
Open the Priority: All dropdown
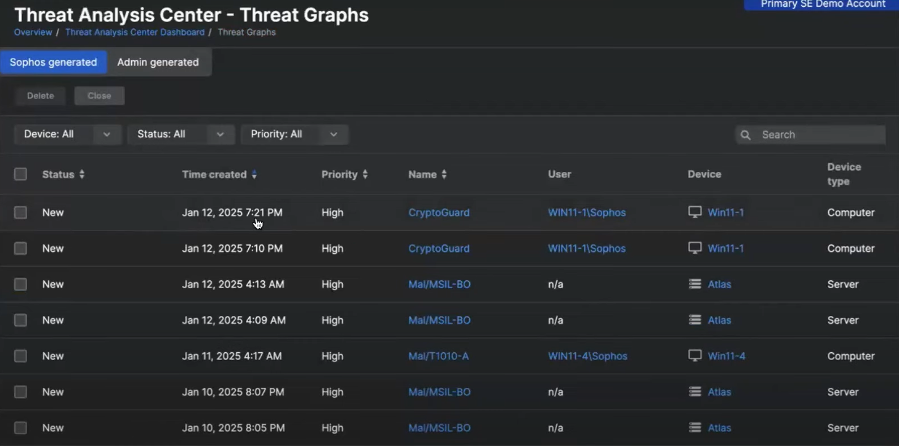point(294,135)
